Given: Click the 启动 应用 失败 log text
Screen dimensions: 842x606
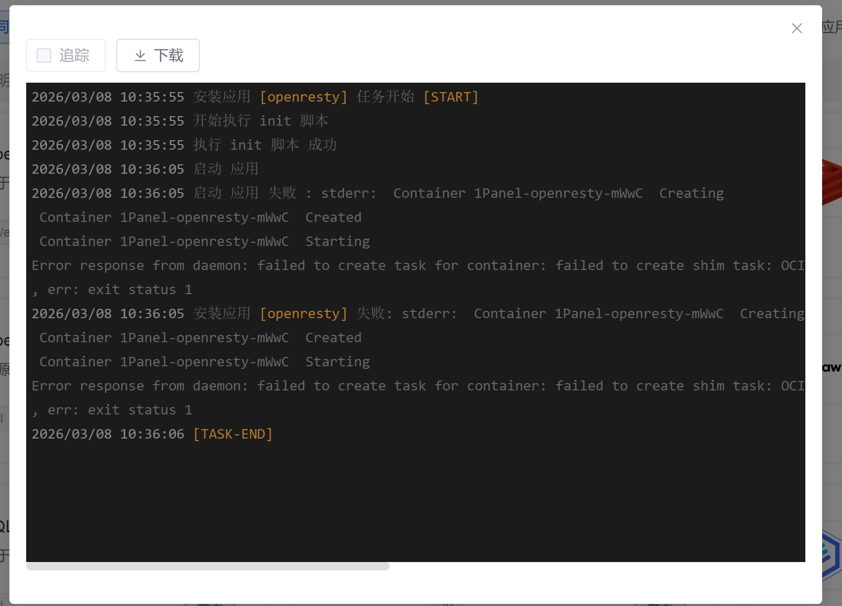Looking at the screenshot, I should pos(245,194).
